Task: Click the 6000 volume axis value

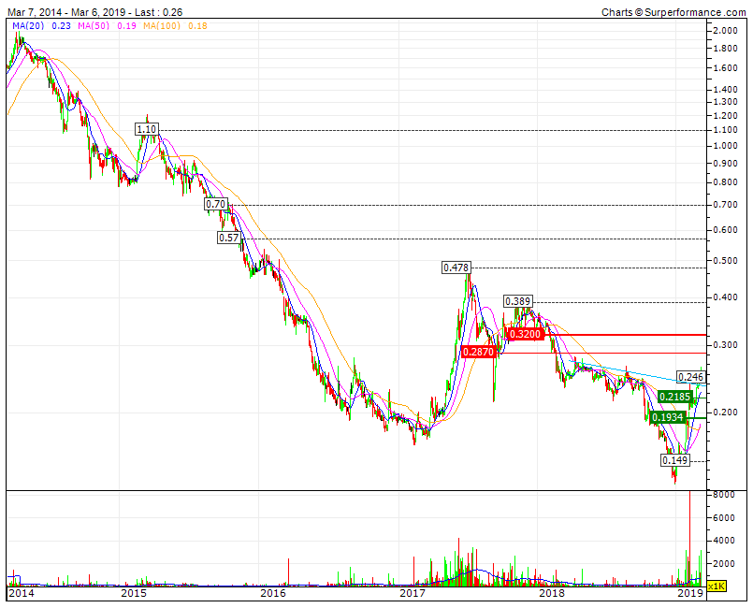Action: (x=724, y=517)
